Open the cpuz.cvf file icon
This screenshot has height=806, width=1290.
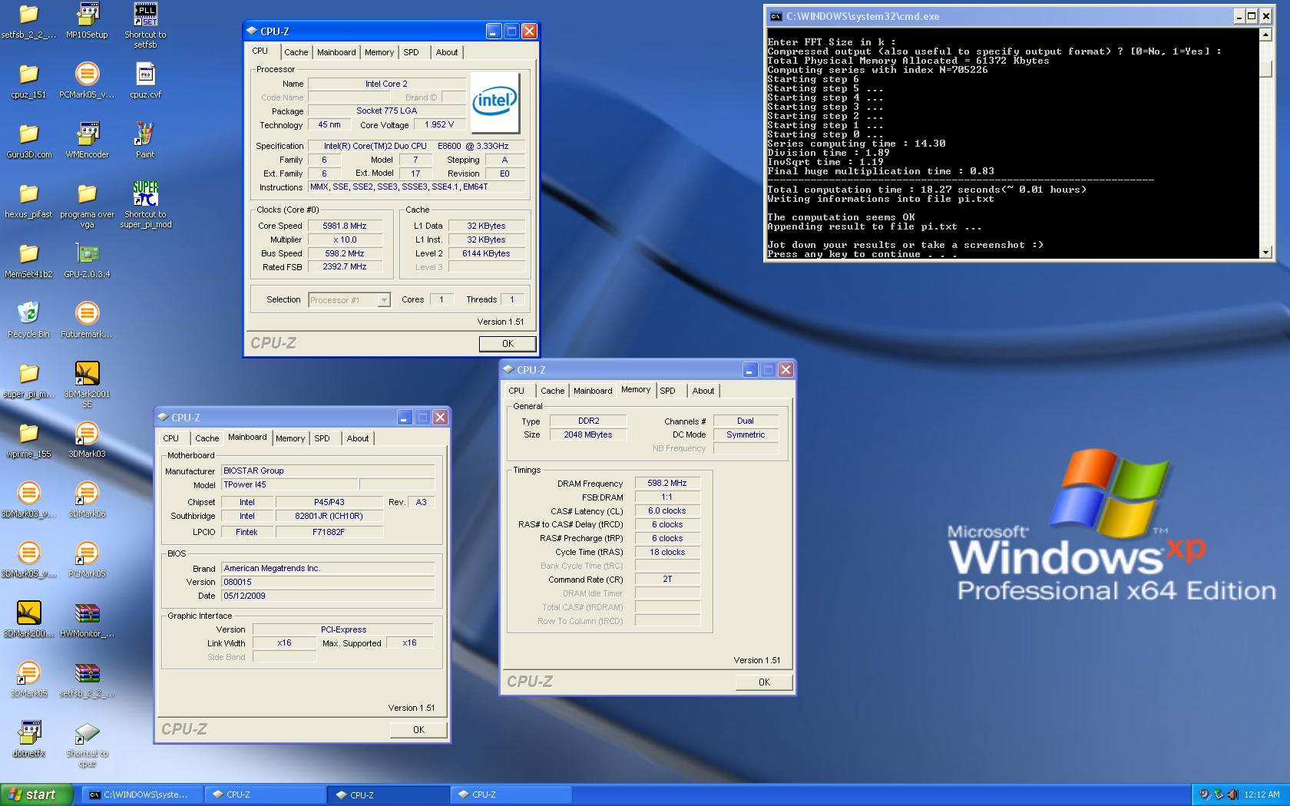click(145, 74)
